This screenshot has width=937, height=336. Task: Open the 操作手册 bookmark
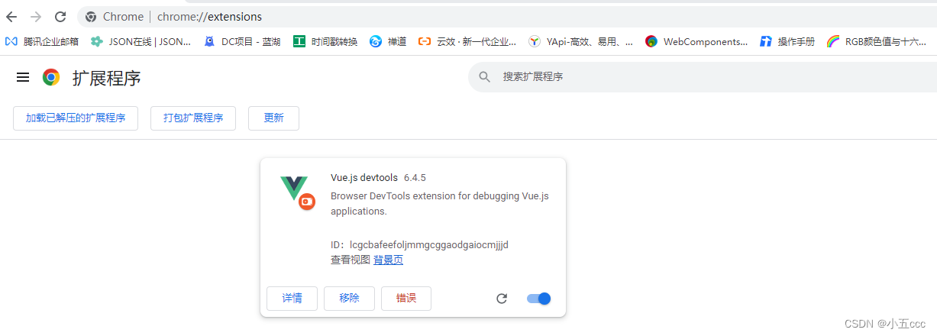[787, 42]
